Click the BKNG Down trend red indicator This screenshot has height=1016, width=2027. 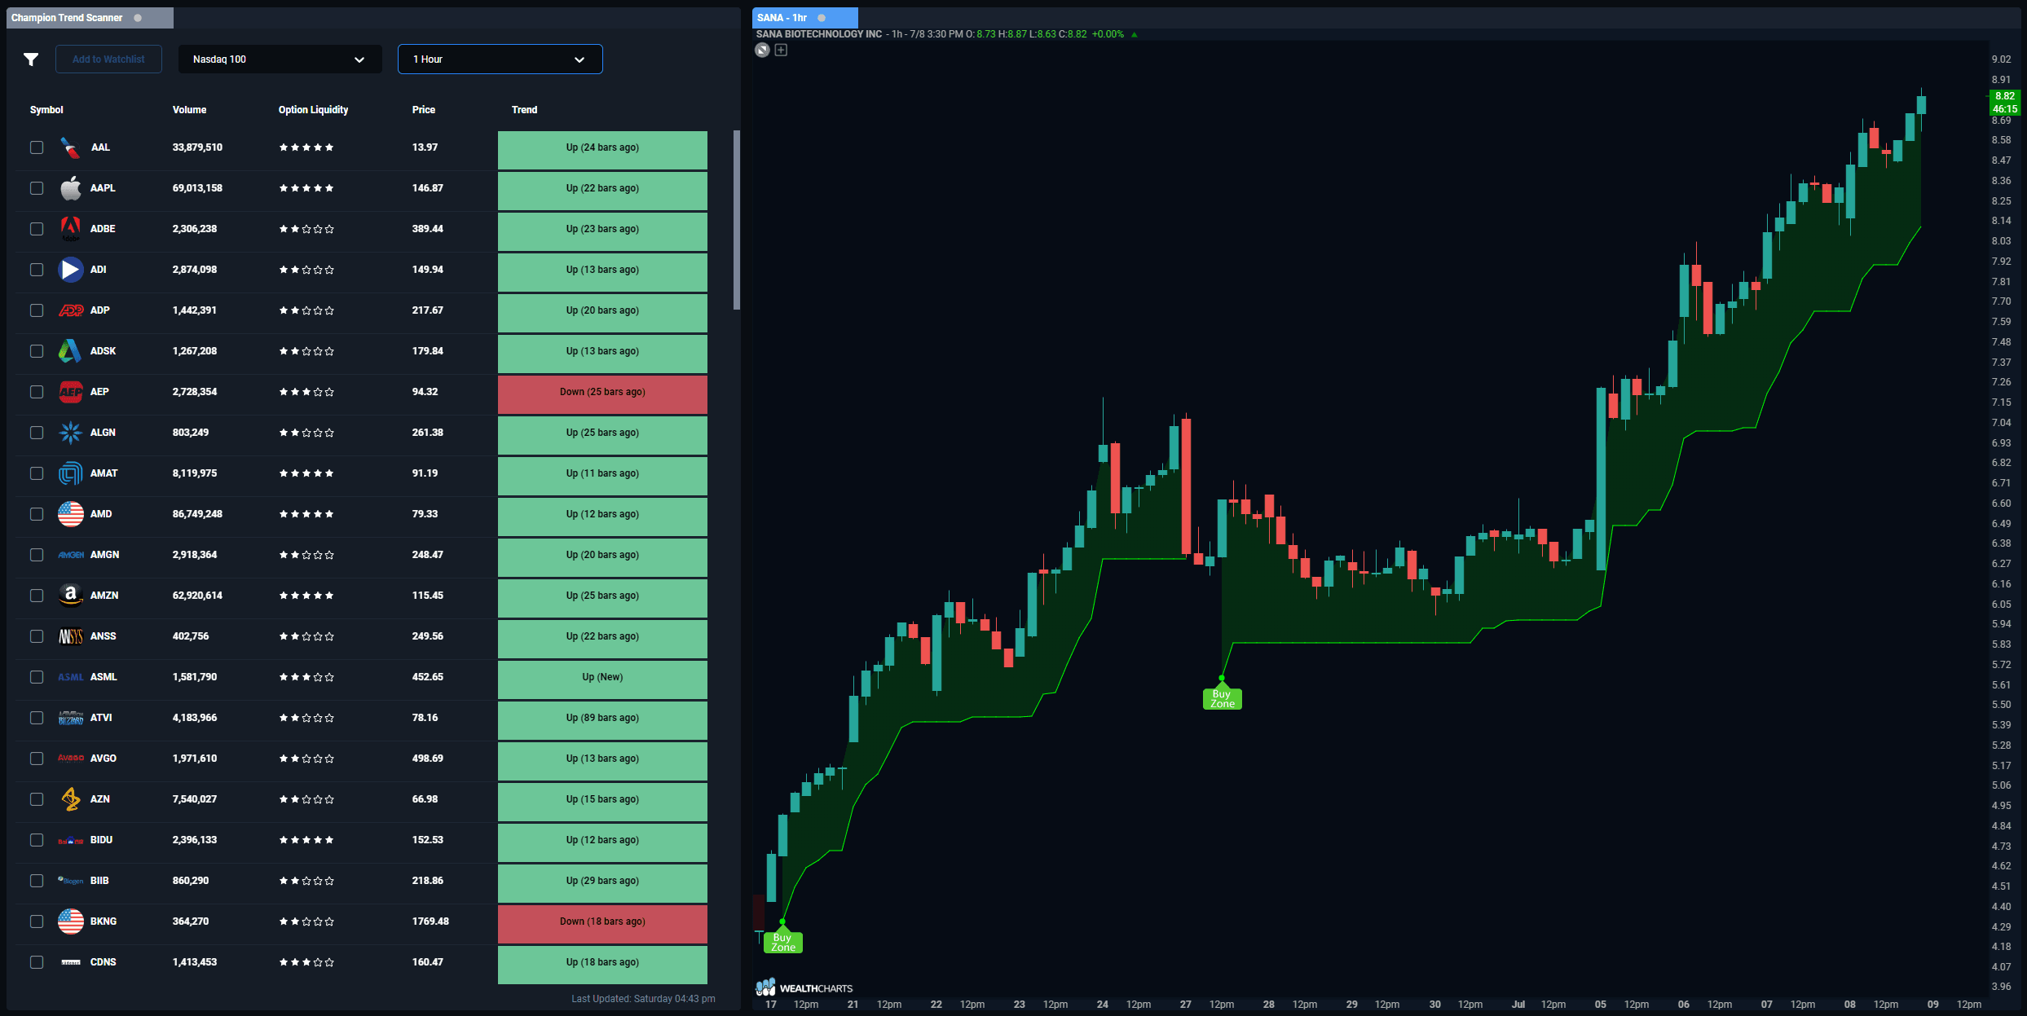point(601,921)
